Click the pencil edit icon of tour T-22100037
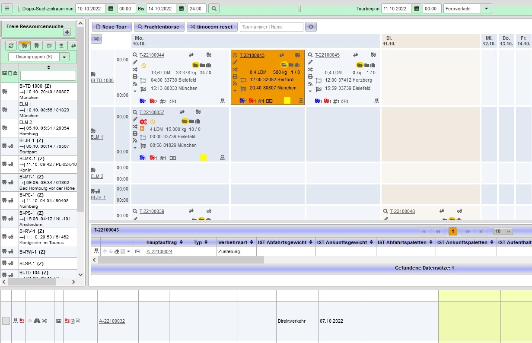532x343 pixels. (135, 119)
